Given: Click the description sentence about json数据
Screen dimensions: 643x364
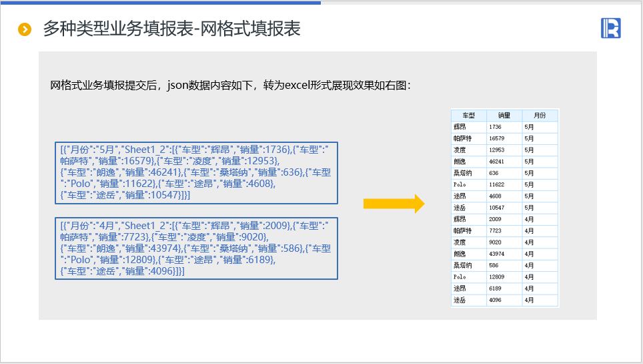Looking at the screenshot, I should [231, 85].
